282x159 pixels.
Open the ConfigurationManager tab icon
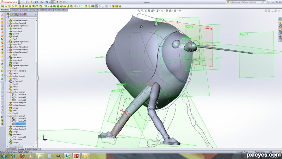click(16, 14)
